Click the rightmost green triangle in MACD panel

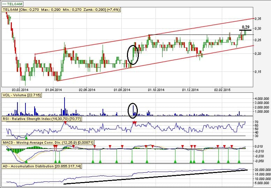point(239,161)
